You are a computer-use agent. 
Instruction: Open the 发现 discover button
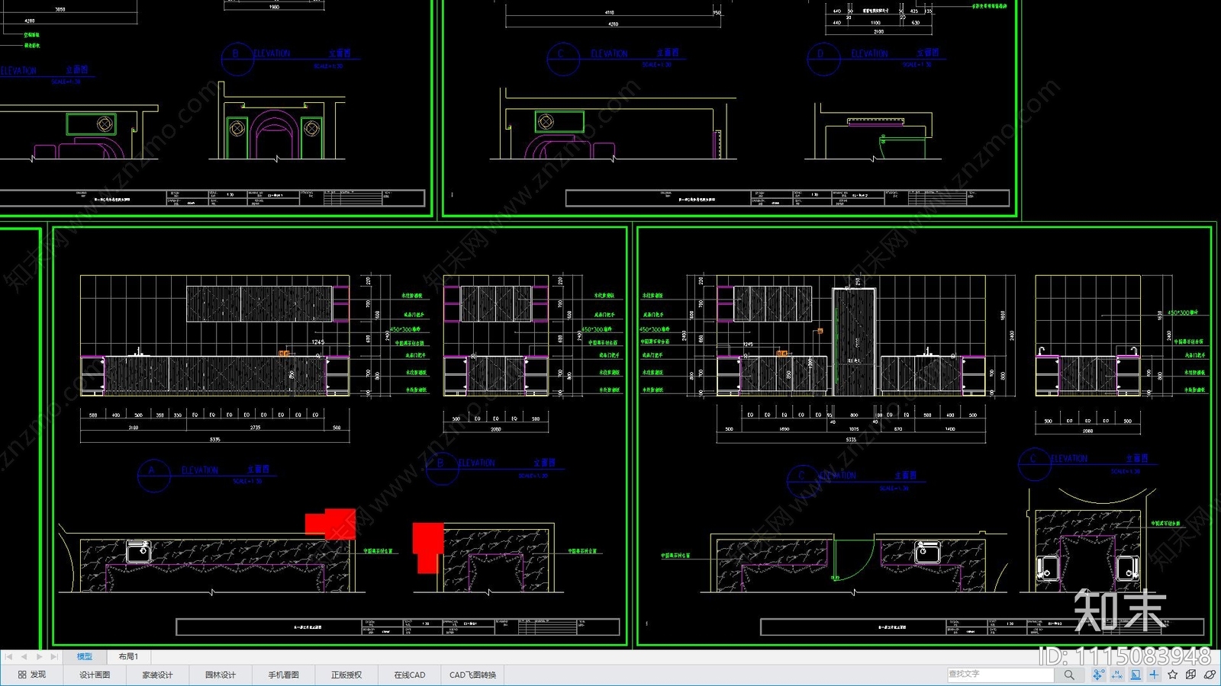point(32,675)
